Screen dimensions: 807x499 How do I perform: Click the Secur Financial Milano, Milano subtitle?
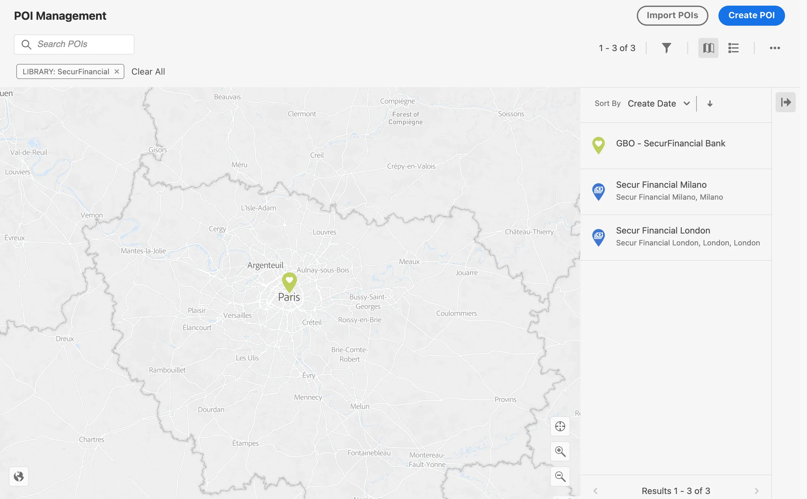(x=669, y=197)
